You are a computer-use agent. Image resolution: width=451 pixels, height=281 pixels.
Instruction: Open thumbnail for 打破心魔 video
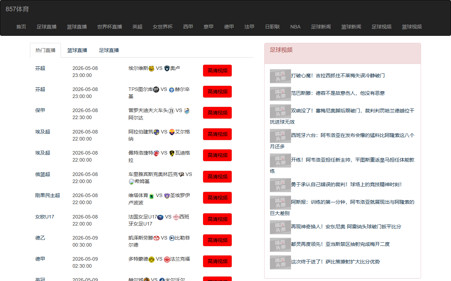point(280,76)
